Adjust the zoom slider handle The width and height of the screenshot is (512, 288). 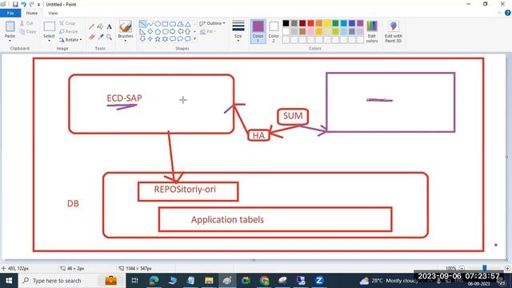click(x=485, y=268)
